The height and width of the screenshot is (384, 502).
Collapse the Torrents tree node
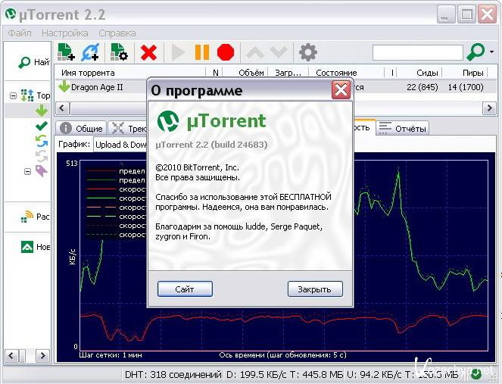point(13,95)
